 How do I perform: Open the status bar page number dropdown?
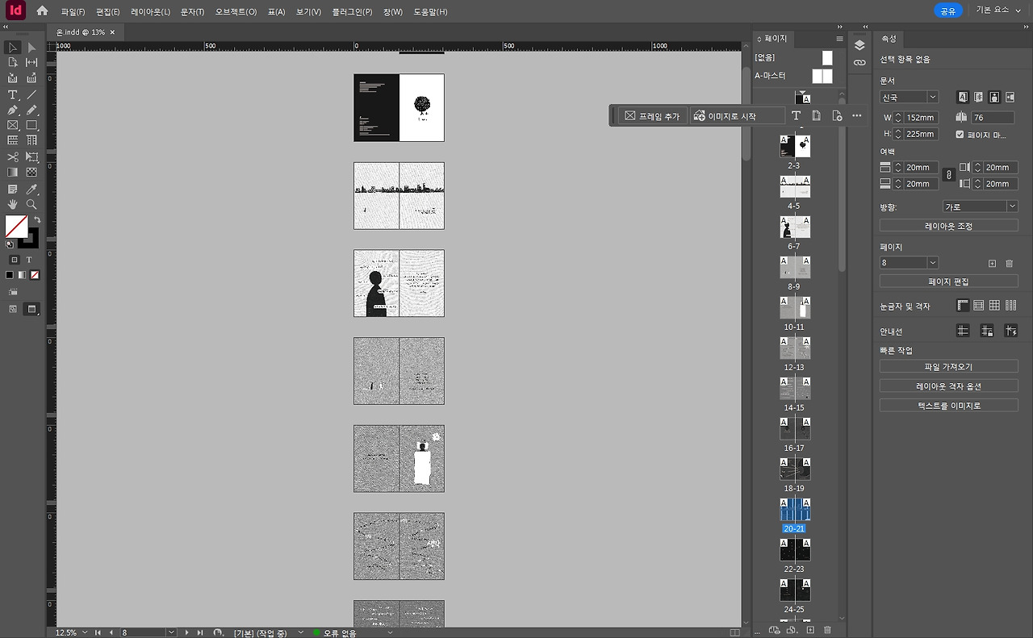coord(171,633)
